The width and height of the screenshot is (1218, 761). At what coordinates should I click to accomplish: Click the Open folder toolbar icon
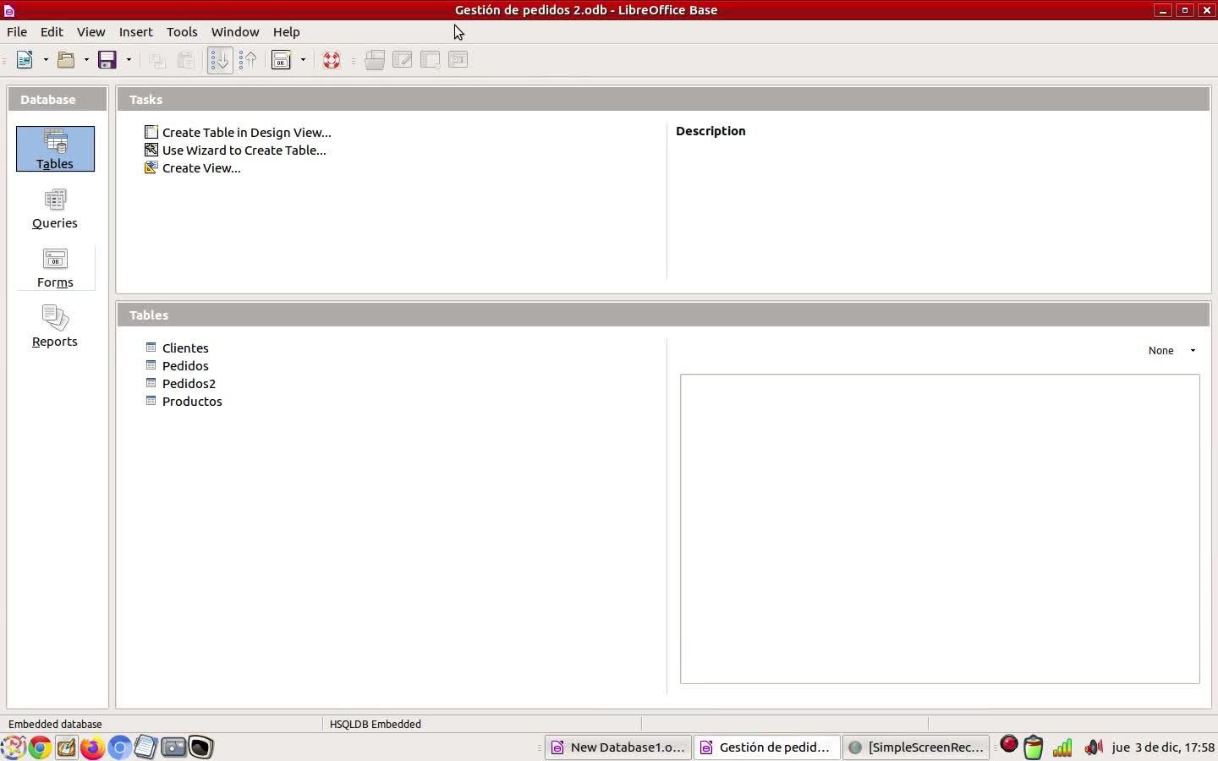coord(66,60)
